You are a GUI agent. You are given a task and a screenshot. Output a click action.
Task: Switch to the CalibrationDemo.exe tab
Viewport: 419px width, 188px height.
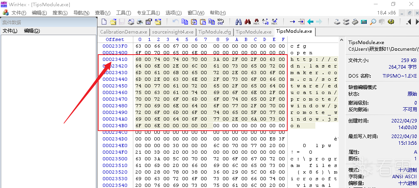pos(124,32)
